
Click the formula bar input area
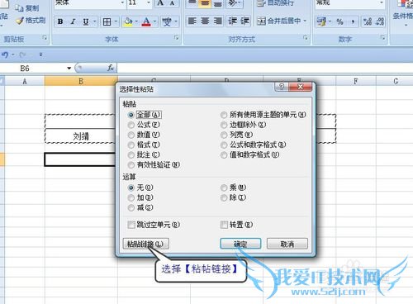point(264,68)
